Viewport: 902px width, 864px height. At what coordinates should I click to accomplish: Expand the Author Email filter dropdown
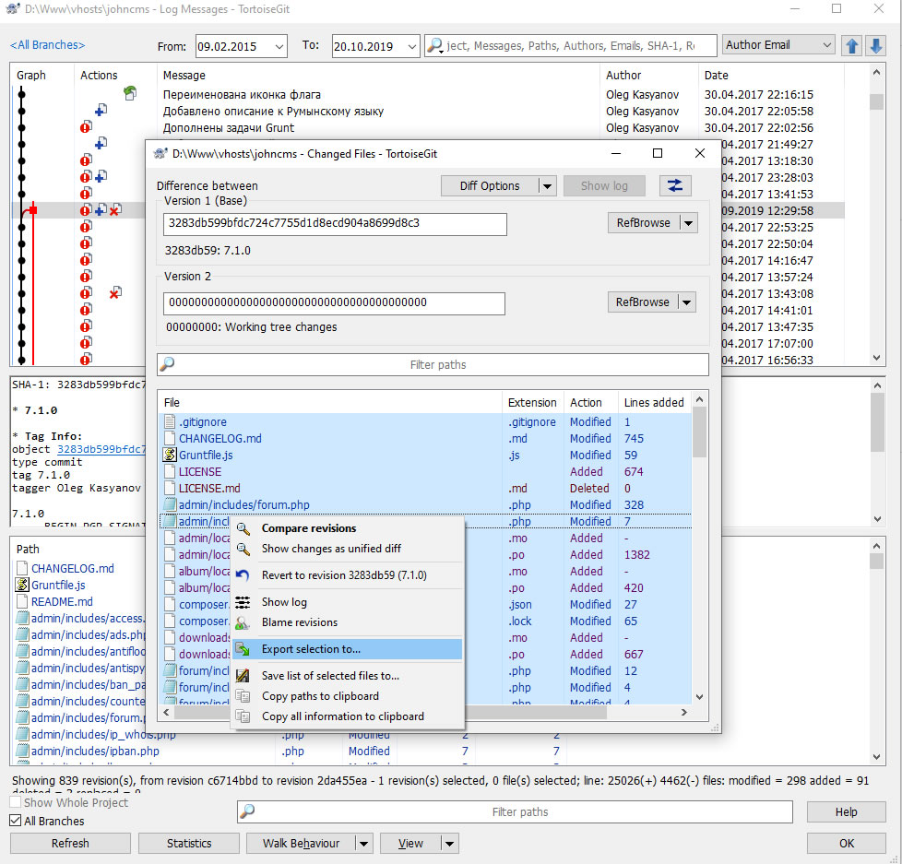pos(826,44)
